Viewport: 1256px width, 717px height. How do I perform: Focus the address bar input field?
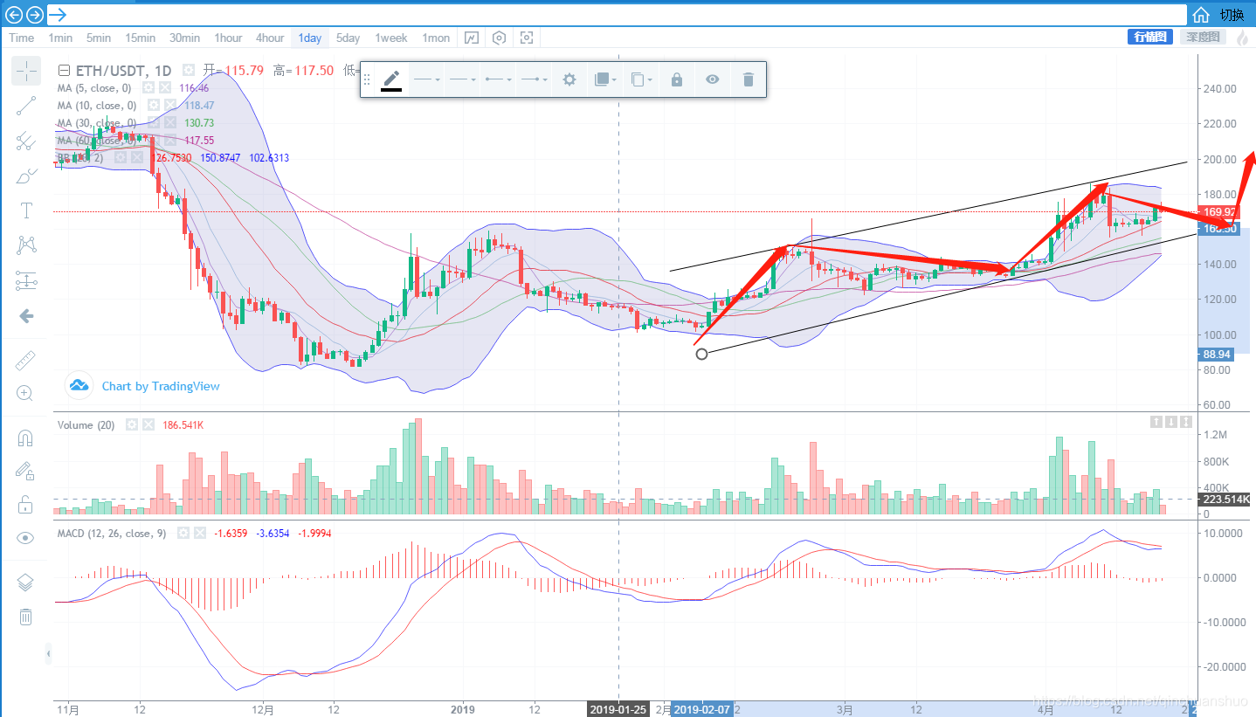[617, 14]
